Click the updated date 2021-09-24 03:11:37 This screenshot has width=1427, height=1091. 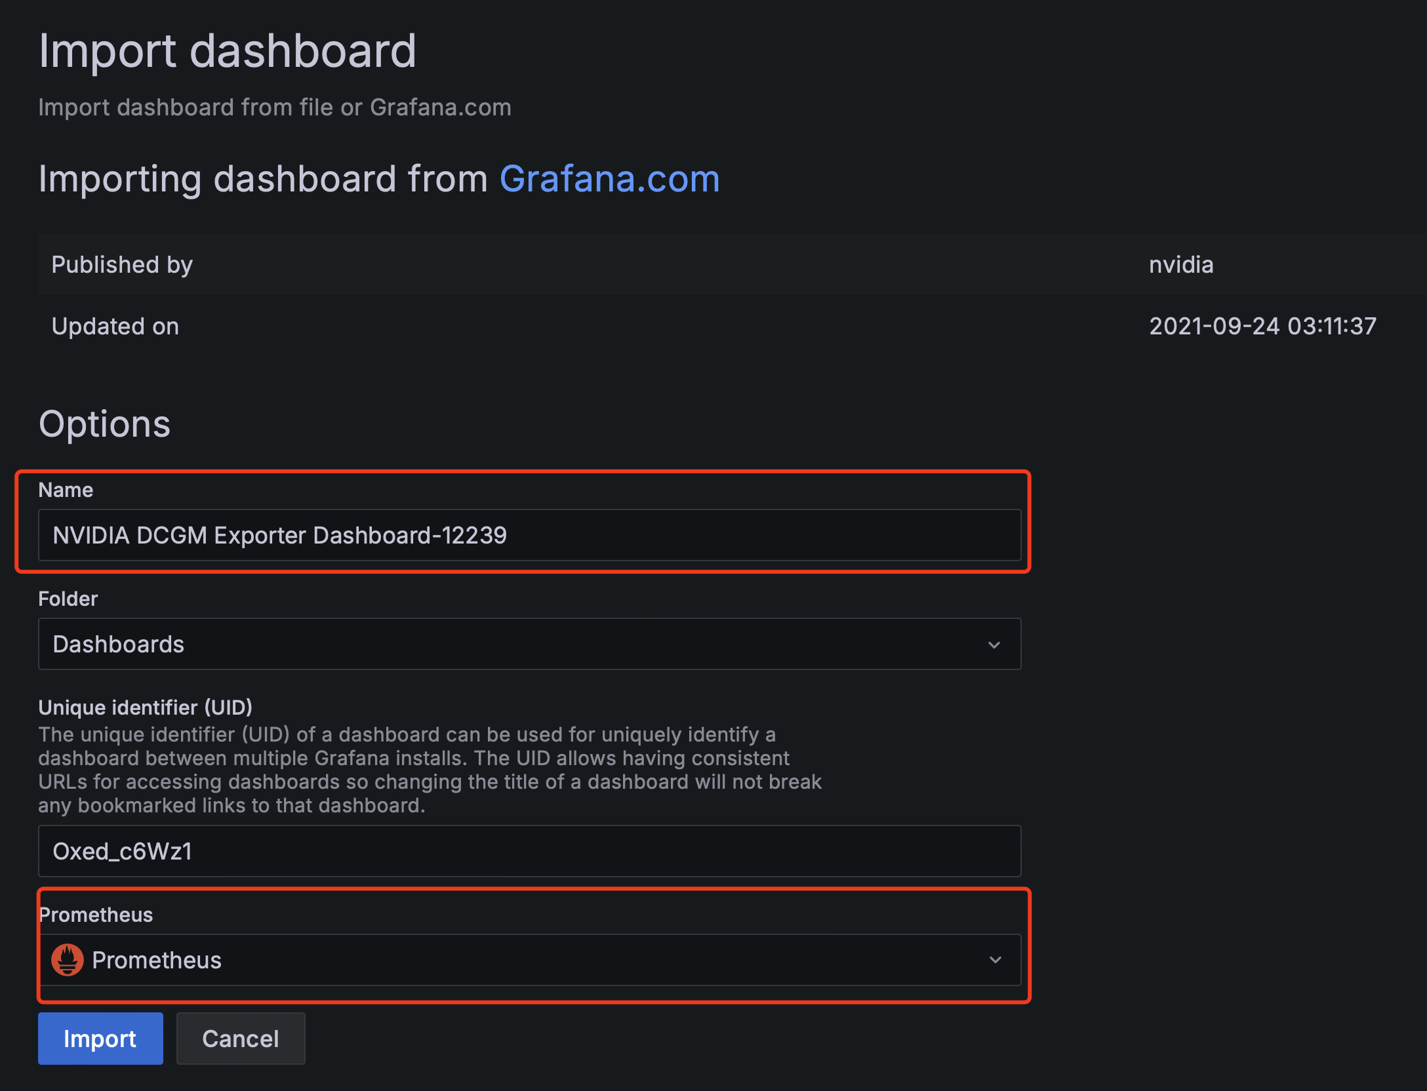click(x=1262, y=326)
